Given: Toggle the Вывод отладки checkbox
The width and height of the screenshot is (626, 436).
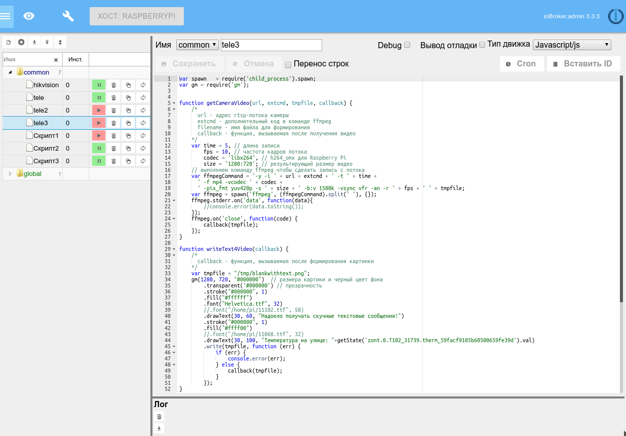Looking at the screenshot, I should click(482, 45).
